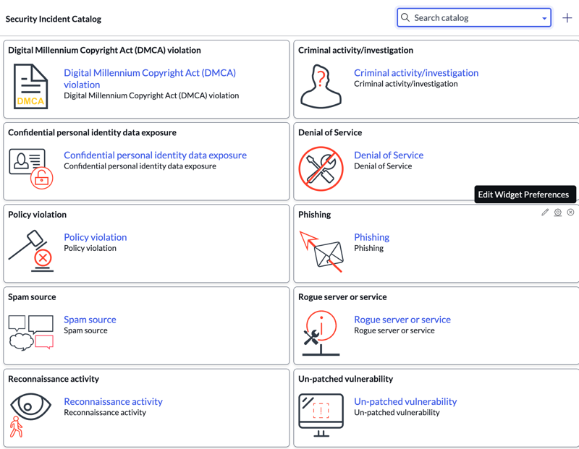579x449 pixels.
Task: Click the magnifier icon in search catalog
Action: coord(405,17)
